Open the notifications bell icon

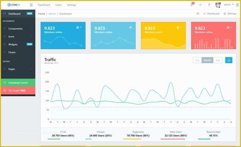click(192, 5)
